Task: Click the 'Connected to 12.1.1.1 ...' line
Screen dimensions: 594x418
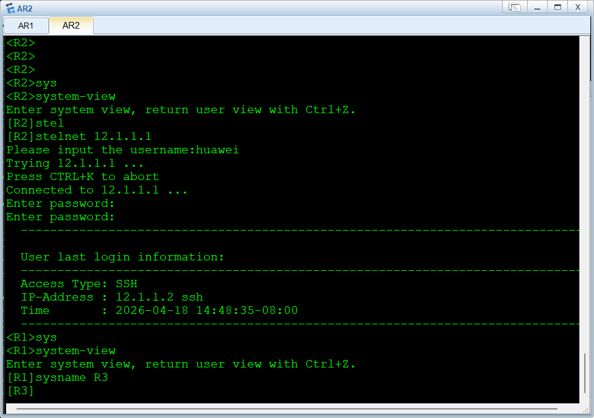Action: click(x=97, y=190)
